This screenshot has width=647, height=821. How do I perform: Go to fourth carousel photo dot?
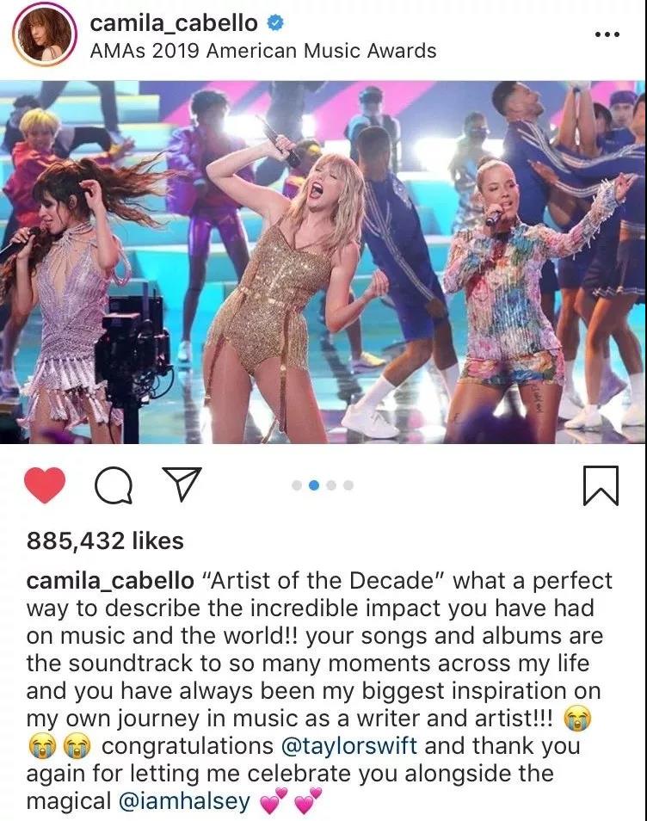(x=348, y=485)
